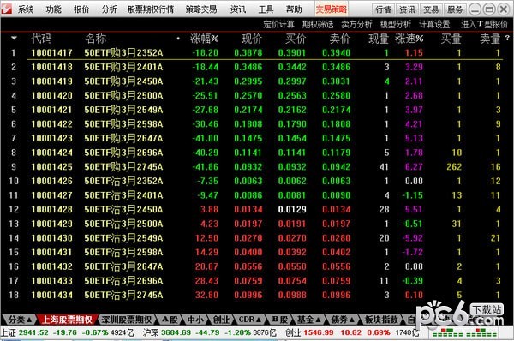This screenshot has width=514, height=341.
Task: Click the white 0.0129 bid price cell
Action: click(x=292, y=210)
